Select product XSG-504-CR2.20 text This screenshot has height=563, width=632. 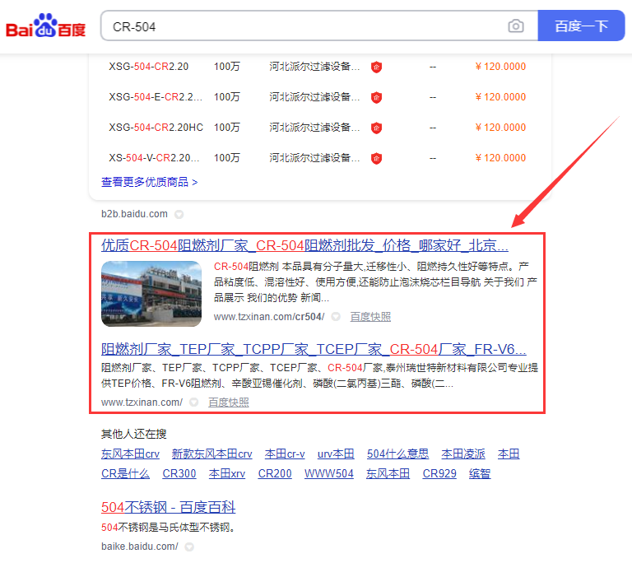149,67
